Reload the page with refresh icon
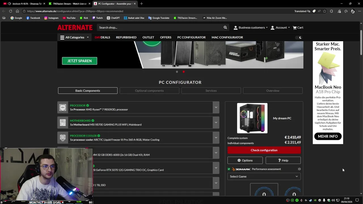The width and height of the screenshot is (363, 204). point(10,11)
